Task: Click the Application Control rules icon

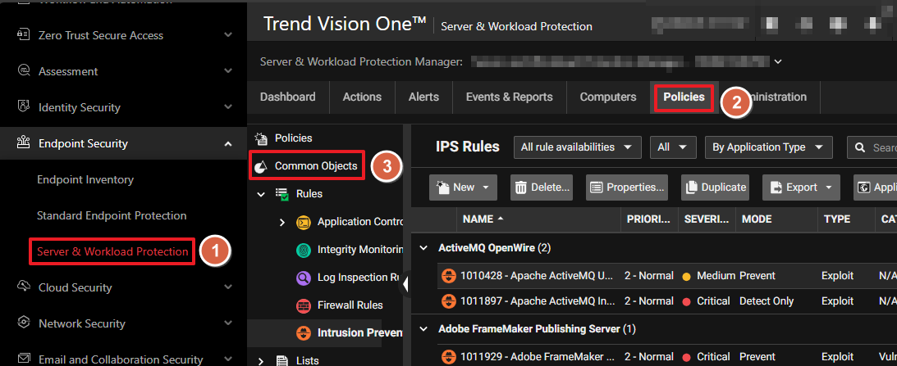Action: tap(303, 222)
